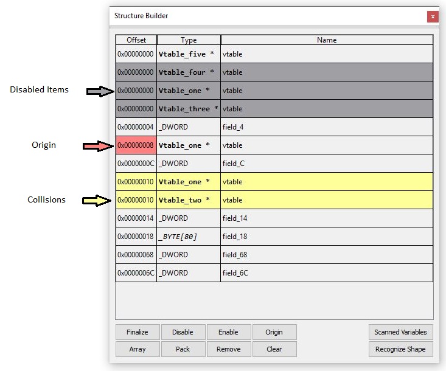This screenshot has width=446, height=371.
Task: Click the Remove button
Action: [x=229, y=349]
